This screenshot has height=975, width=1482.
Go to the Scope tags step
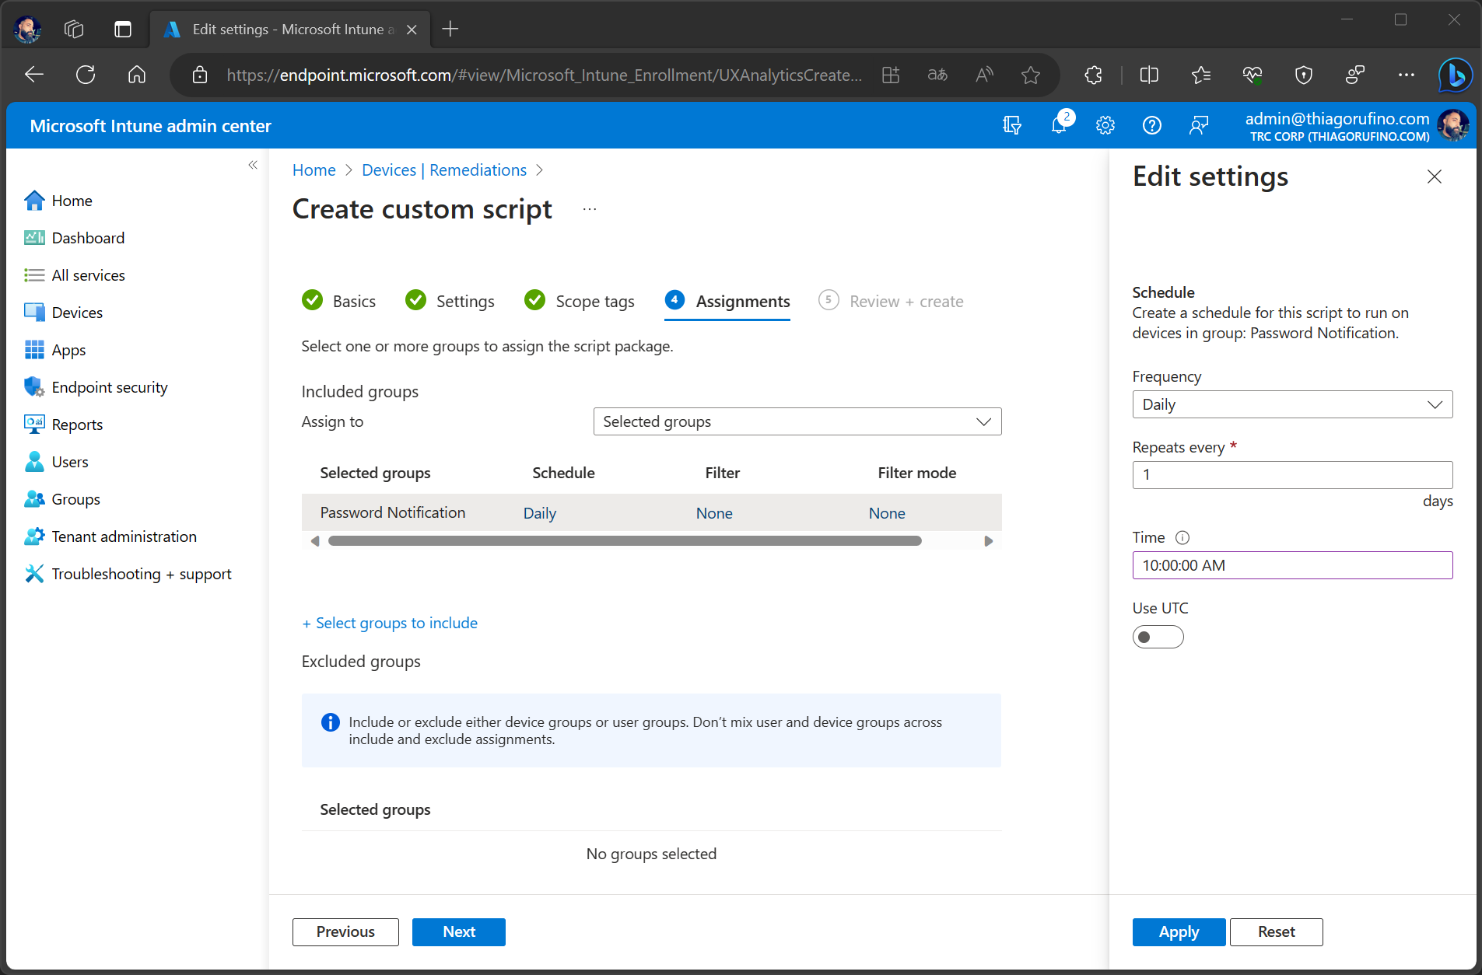tap(580, 301)
